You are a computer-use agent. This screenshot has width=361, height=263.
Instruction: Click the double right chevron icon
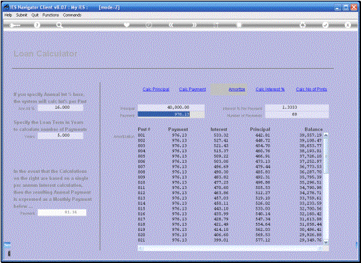(194, 25)
